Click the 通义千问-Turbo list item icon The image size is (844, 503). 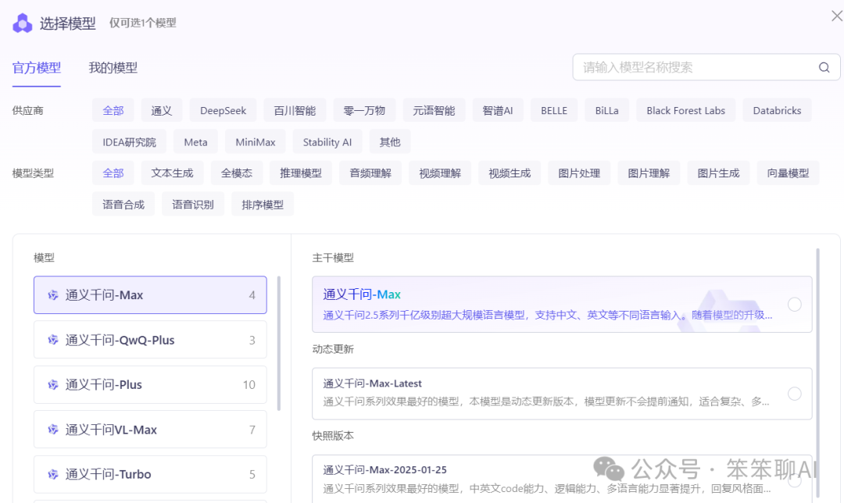(x=53, y=474)
